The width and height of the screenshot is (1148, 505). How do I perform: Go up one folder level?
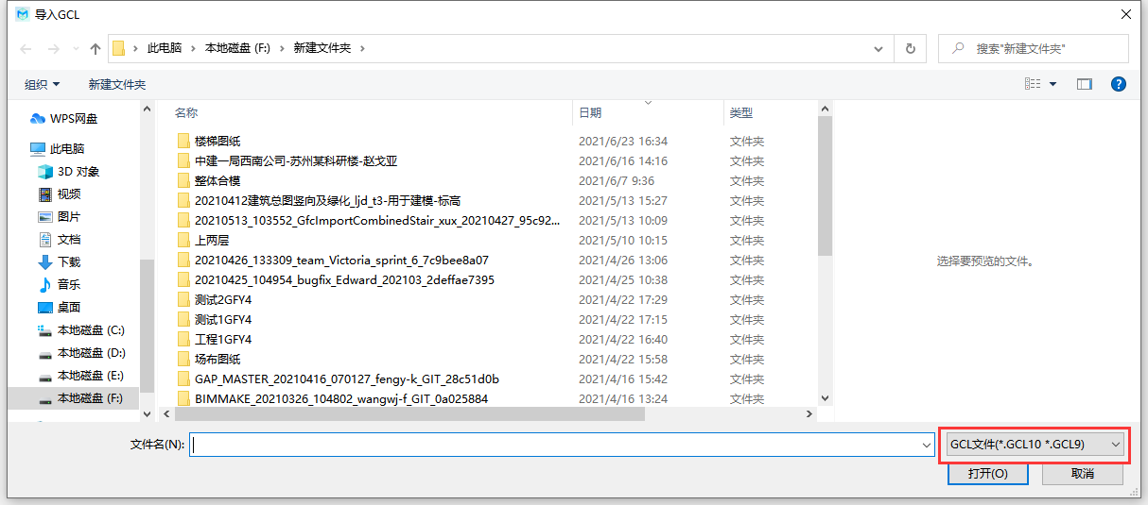click(96, 48)
